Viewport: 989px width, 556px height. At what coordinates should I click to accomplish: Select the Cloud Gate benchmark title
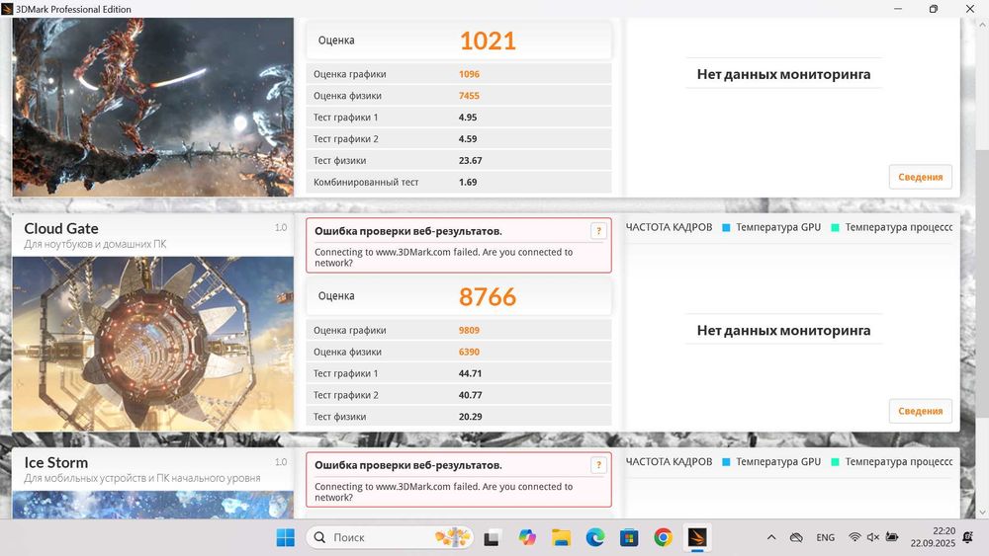[x=61, y=228]
